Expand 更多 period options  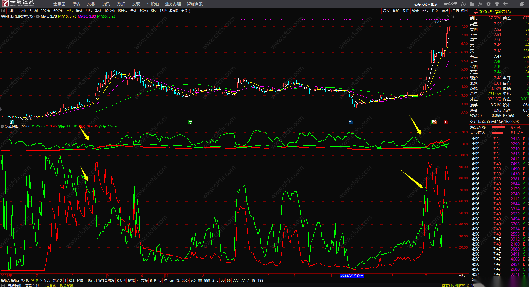186,11
